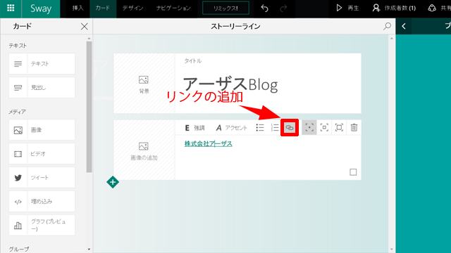451x253 pixels.
Task: Toggle numbered list
Action: [275, 128]
